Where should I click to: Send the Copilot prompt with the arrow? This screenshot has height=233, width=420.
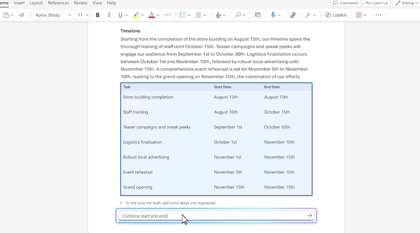pyautogui.click(x=309, y=216)
